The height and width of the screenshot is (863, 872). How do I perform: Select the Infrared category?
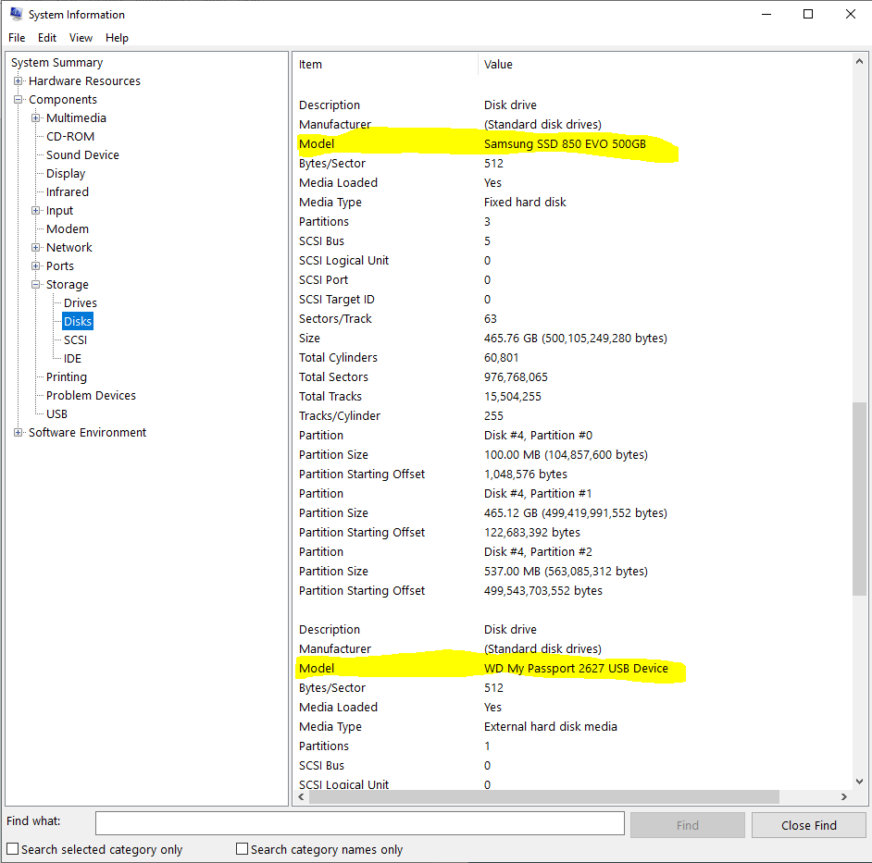[68, 192]
